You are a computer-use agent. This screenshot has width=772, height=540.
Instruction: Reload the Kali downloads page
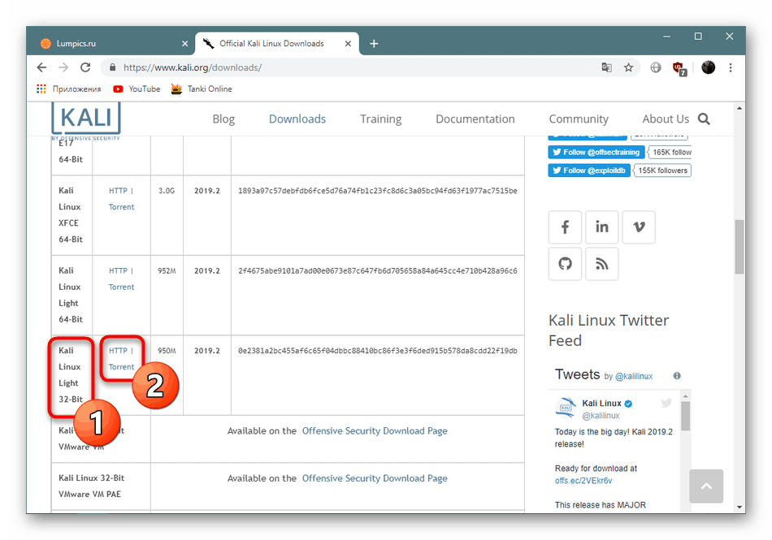click(85, 67)
